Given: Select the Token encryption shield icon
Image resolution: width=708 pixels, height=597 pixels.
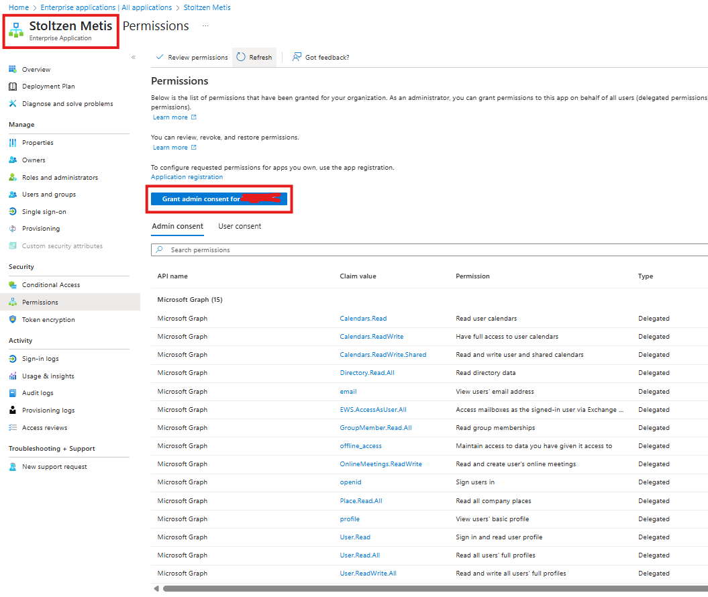Looking at the screenshot, I should [13, 319].
